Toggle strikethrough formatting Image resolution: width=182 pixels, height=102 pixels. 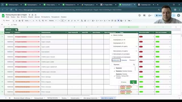click(75, 21)
